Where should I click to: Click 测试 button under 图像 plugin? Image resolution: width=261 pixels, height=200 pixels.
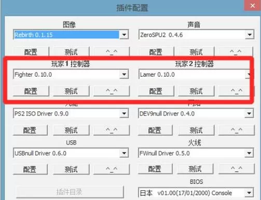click(x=71, y=51)
